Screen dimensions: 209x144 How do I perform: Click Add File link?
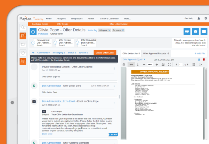(200, 53)
